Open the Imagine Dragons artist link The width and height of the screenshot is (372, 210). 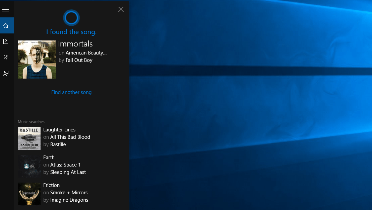pyautogui.click(x=69, y=200)
